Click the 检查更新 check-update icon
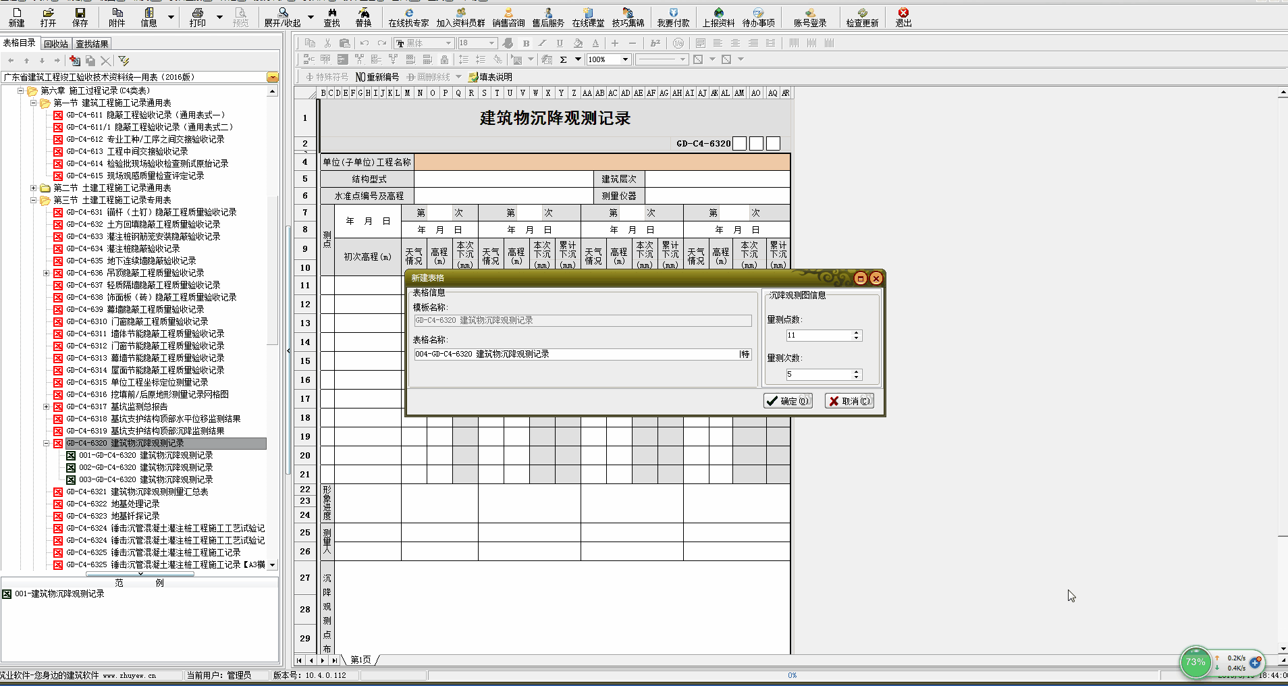 tap(862, 17)
